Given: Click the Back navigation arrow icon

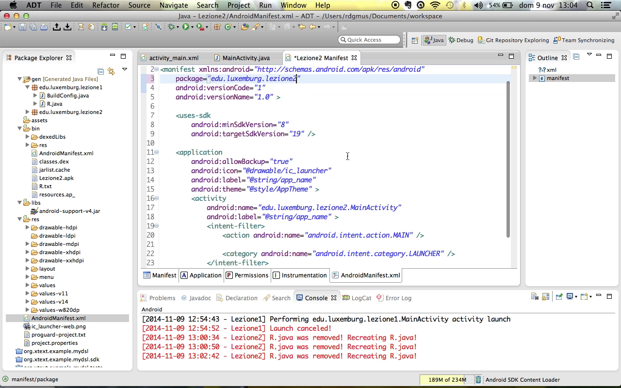Looking at the screenshot, I should click(x=312, y=27).
